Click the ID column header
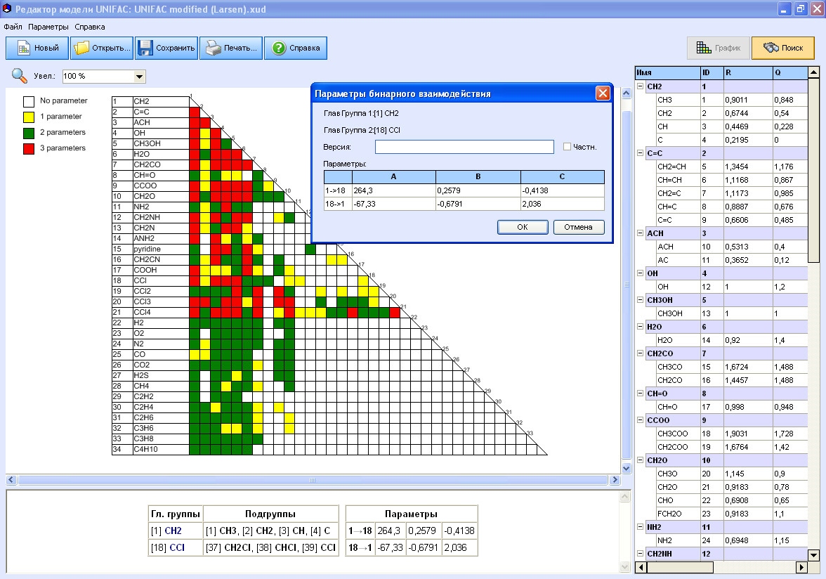Screen dimensions: 826x579 712,72
